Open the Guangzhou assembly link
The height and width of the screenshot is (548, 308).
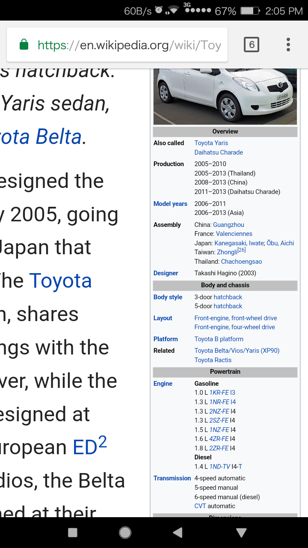click(x=228, y=225)
